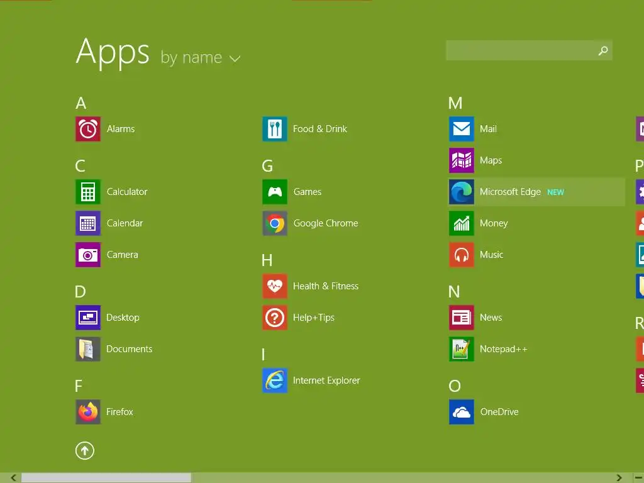Open the OneDrive cloud icon
This screenshot has height=483, width=644.
pos(462,412)
